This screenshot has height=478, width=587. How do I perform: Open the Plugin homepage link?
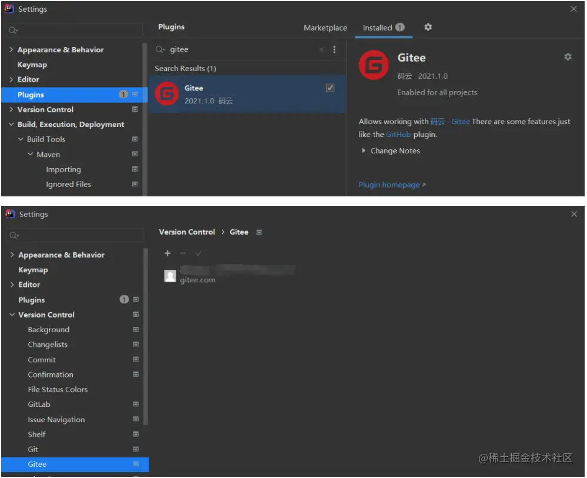(392, 185)
